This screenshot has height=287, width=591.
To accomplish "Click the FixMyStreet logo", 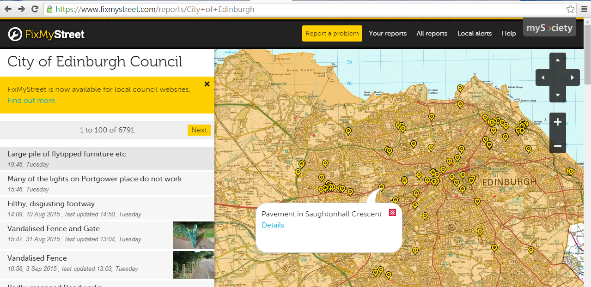I will [x=46, y=34].
